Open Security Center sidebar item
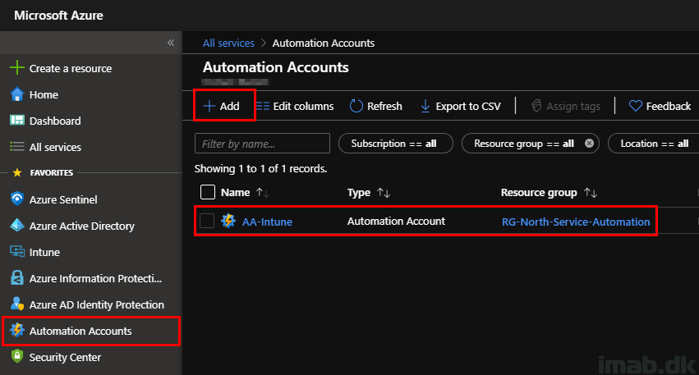Image resolution: width=699 pixels, height=375 pixels. pyautogui.click(x=65, y=358)
